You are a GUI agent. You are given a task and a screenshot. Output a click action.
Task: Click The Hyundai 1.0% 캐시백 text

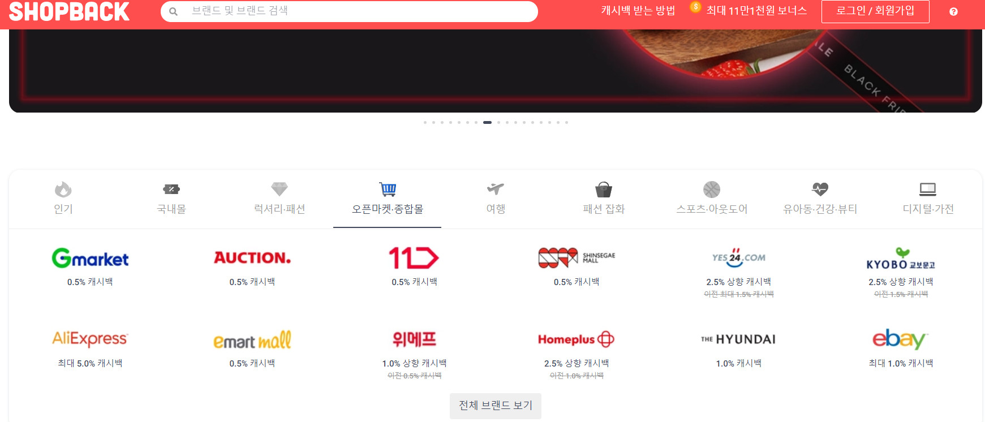pyautogui.click(x=739, y=363)
